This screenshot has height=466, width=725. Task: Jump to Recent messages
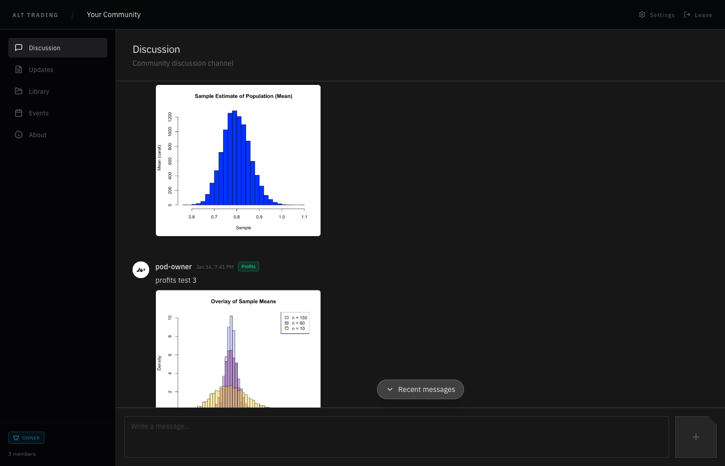coord(426,389)
